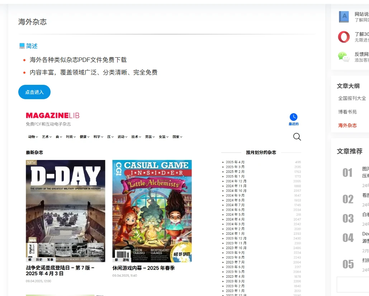369x296 pixels.
Task: Open the 国家 menu
Action: [x=178, y=137]
